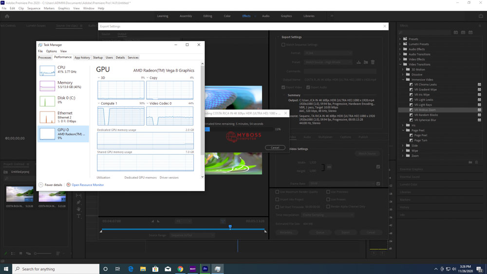Screen dimensions: 487x274
Task: Toggle the Export Audio checkbox
Action: [x=308, y=88]
